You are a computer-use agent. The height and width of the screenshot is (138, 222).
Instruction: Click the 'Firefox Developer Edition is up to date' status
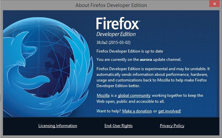pos(130,51)
